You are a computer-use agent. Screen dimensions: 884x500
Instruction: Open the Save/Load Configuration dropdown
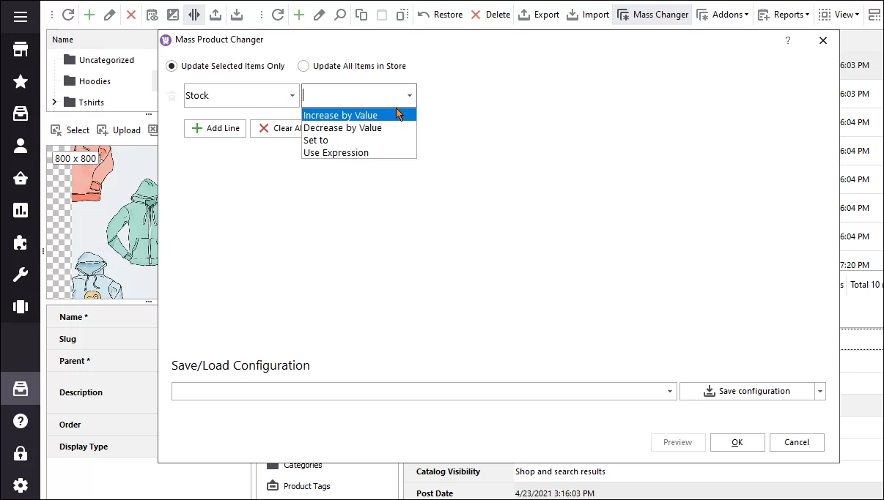tap(668, 391)
